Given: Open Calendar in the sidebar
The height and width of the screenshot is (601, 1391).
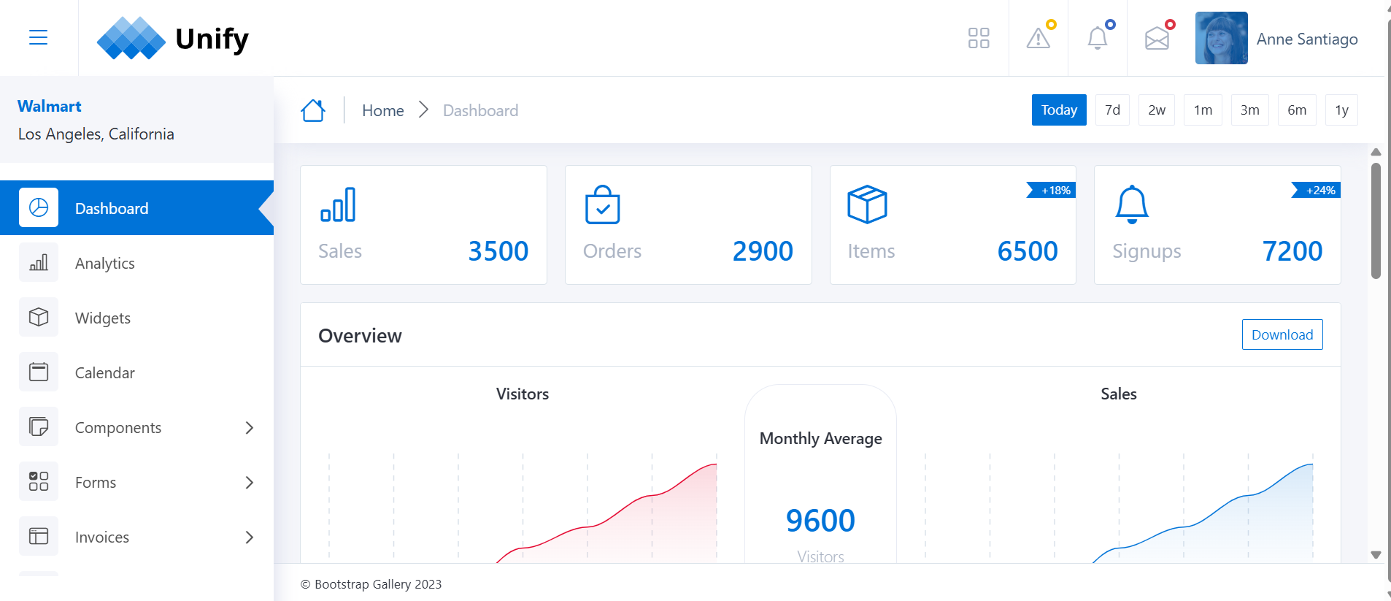Looking at the screenshot, I should [104, 373].
